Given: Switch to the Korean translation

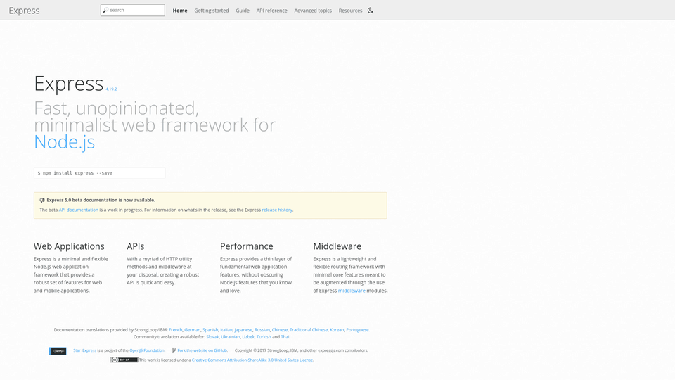Looking at the screenshot, I should (337, 330).
